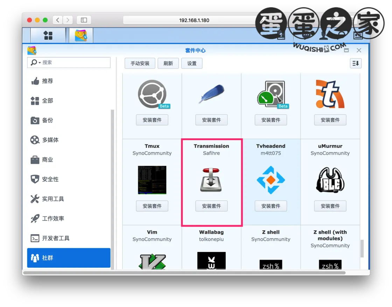Click the package list vertical scrollbar
The width and height of the screenshot is (392, 307).
[362, 249]
